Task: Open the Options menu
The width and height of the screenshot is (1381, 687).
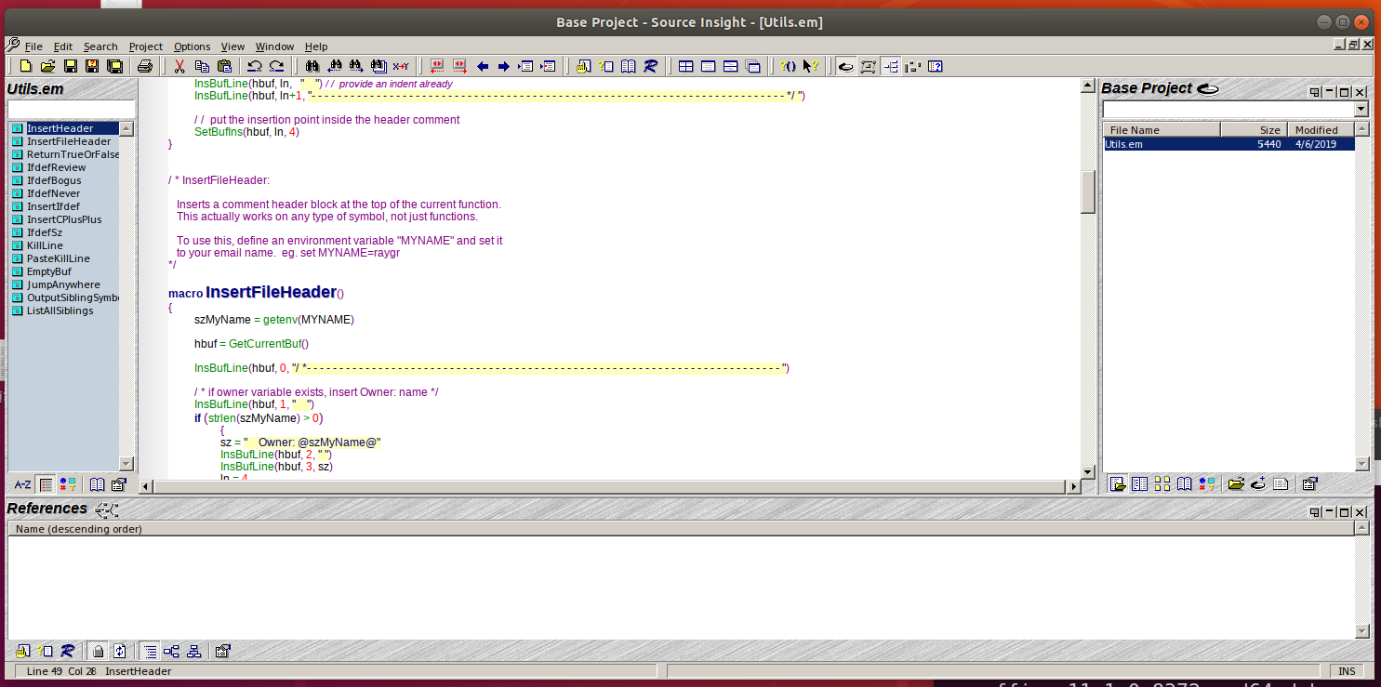Action: coord(192,46)
